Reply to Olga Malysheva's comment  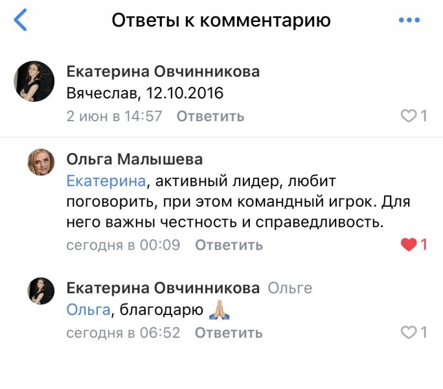point(229,245)
